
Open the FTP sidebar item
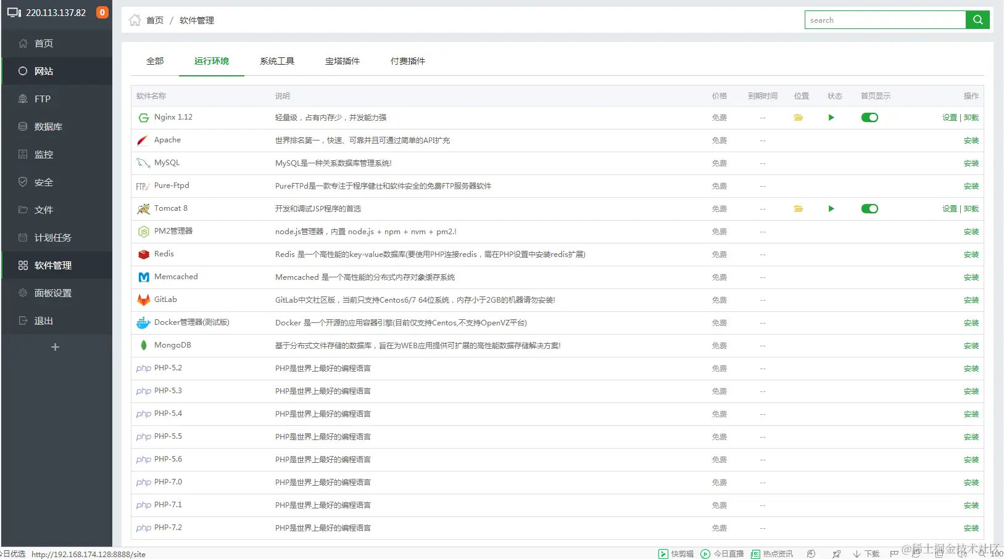click(x=57, y=99)
